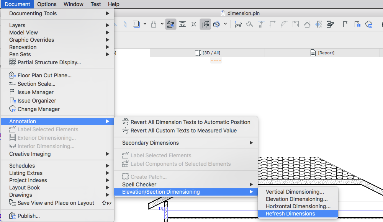Open dropdown arrow beside the trace icon

(x=225, y=24)
